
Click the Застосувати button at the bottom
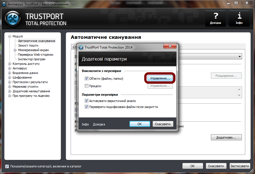coord(240,166)
